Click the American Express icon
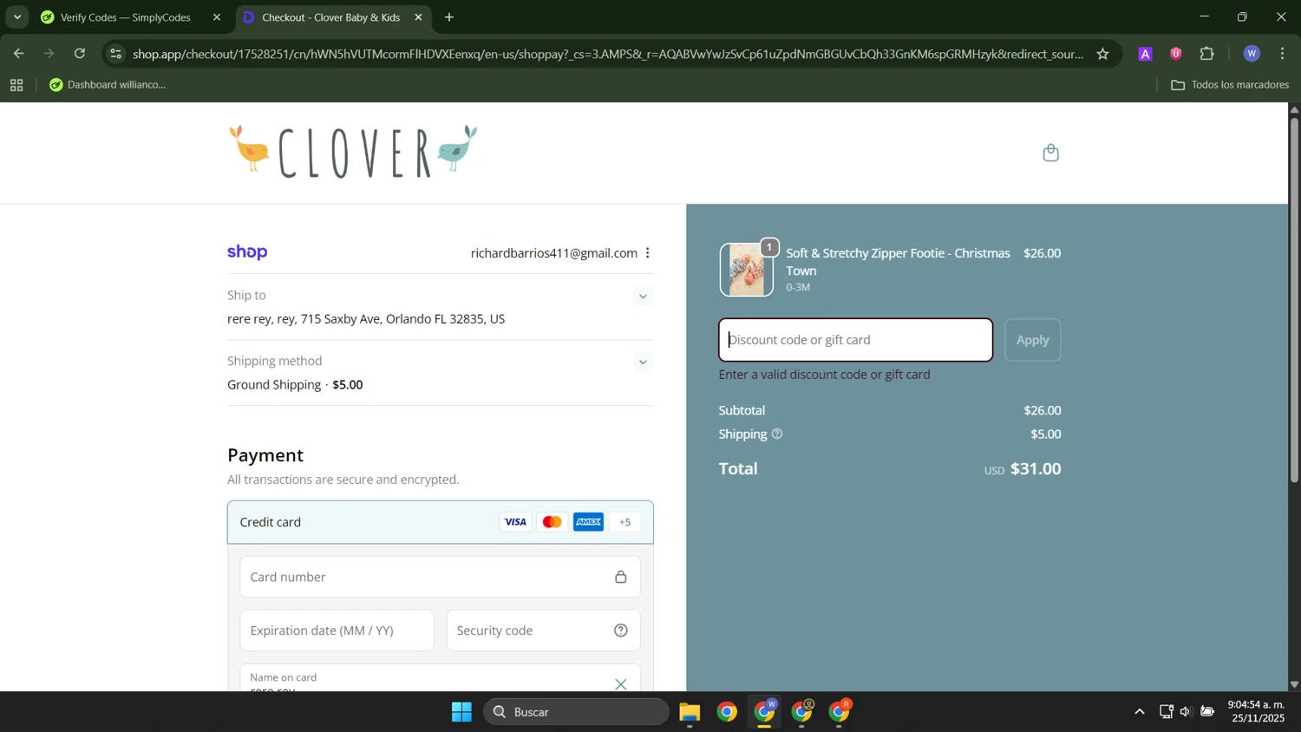The width and height of the screenshot is (1301, 732). 588,522
